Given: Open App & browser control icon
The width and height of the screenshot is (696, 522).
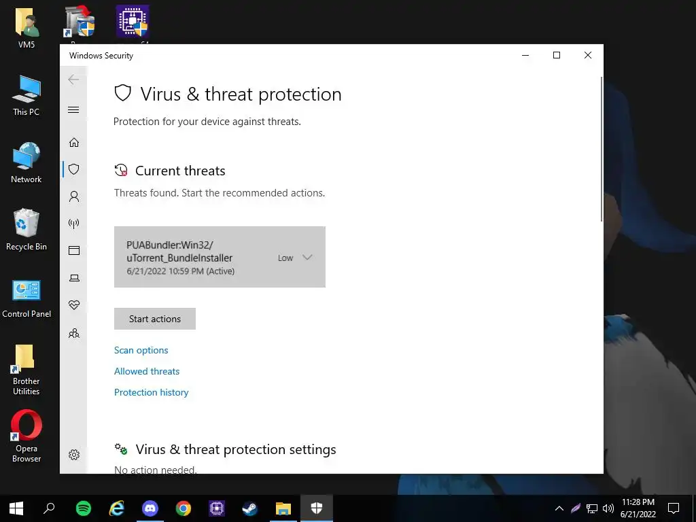Looking at the screenshot, I should (74, 251).
